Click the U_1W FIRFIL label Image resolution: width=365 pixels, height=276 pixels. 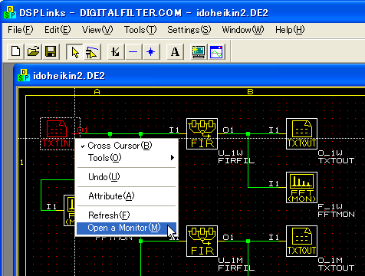pyautogui.click(x=236, y=157)
